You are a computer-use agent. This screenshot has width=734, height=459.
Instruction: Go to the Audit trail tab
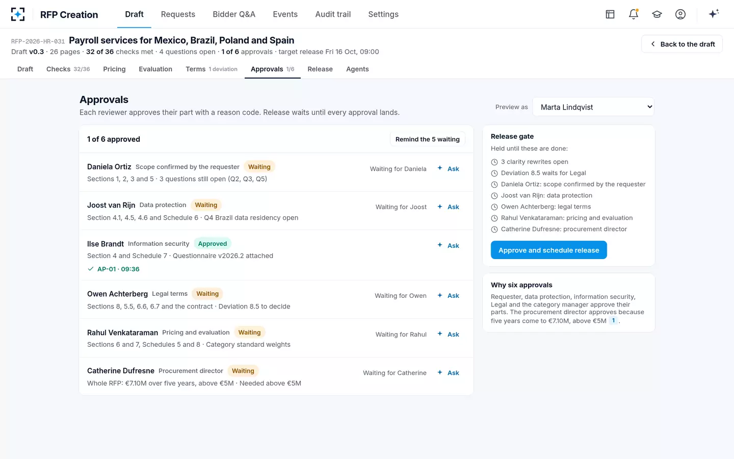point(333,14)
